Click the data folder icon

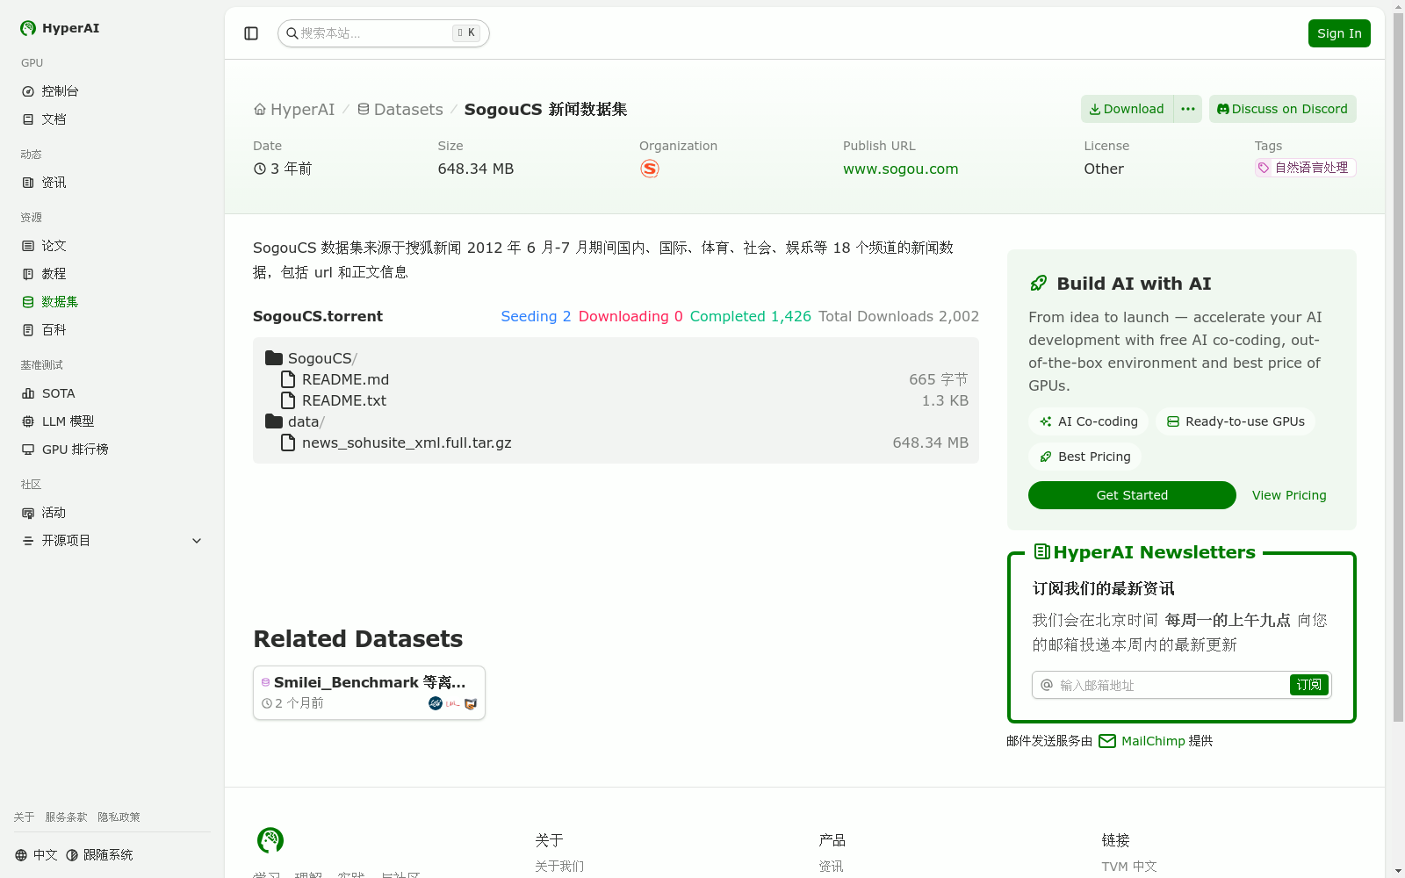[274, 421]
